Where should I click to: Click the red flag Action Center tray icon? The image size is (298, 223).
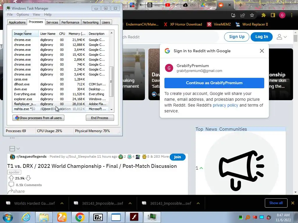tap(255, 217)
